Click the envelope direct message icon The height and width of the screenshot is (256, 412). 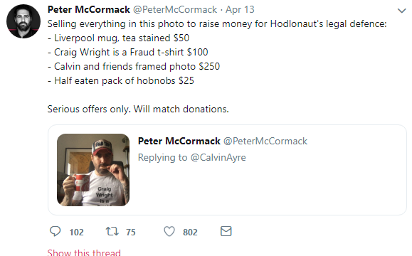coord(226,231)
